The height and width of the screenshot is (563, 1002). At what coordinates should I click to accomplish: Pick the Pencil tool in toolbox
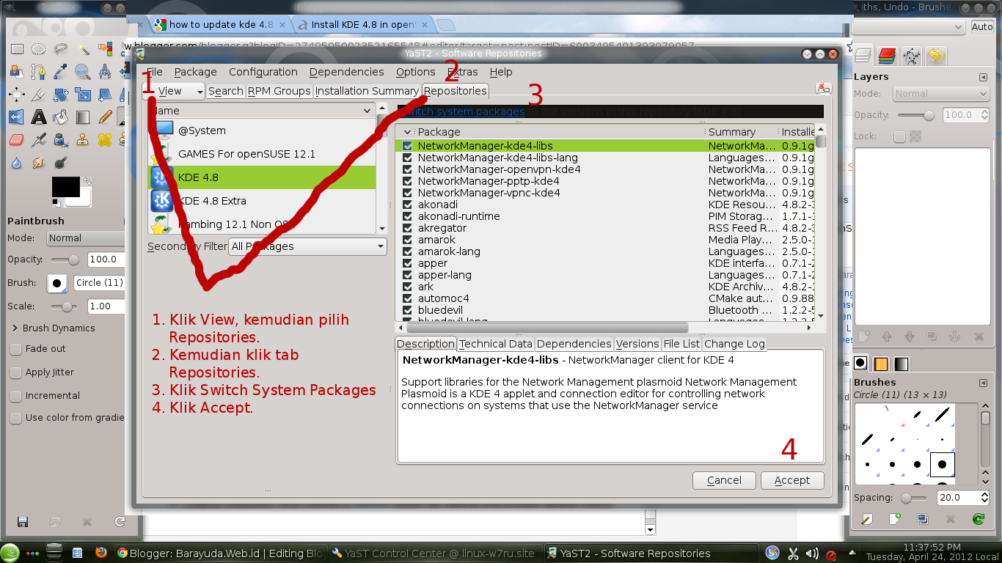(x=105, y=117)
